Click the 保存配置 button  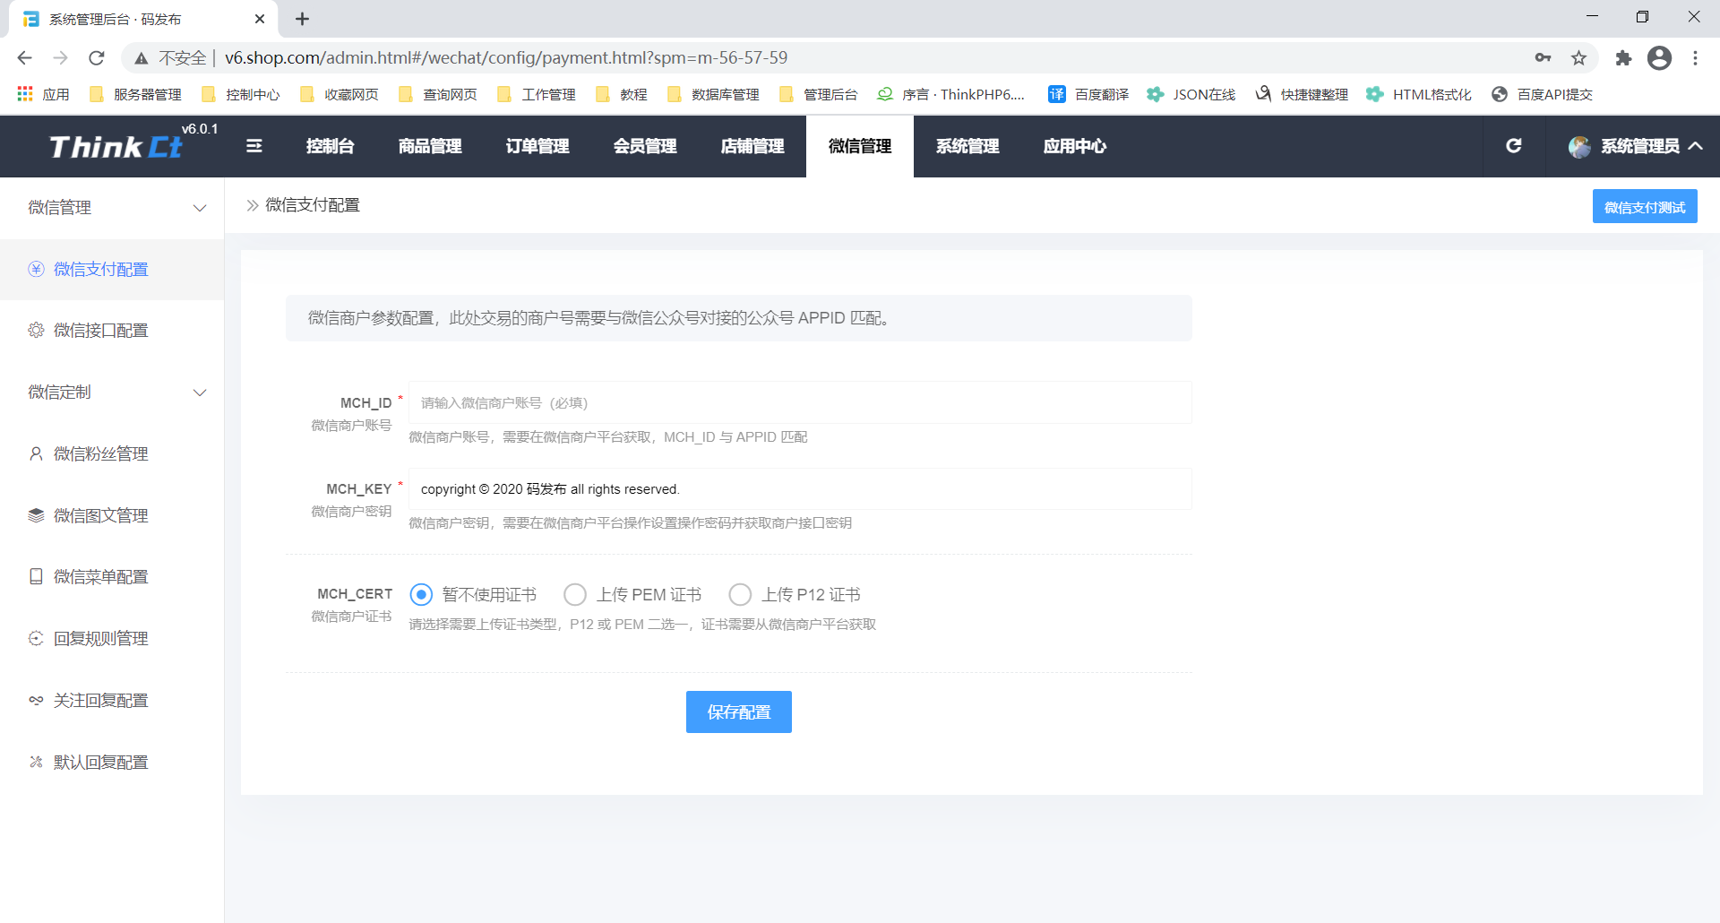pos(738,712)
